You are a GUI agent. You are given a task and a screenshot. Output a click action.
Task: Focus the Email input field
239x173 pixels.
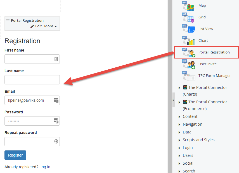click(32, 100)
